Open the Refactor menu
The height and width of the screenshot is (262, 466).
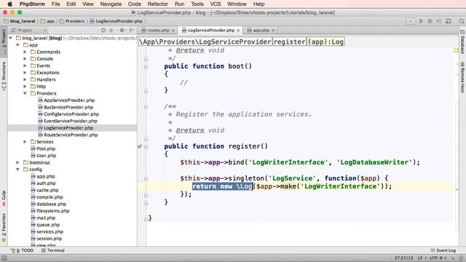tap(157, 4)
